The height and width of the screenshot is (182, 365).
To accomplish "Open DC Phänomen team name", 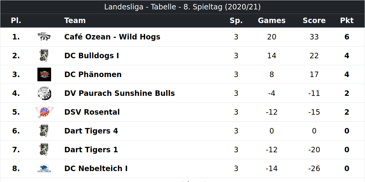I will 93,75.
